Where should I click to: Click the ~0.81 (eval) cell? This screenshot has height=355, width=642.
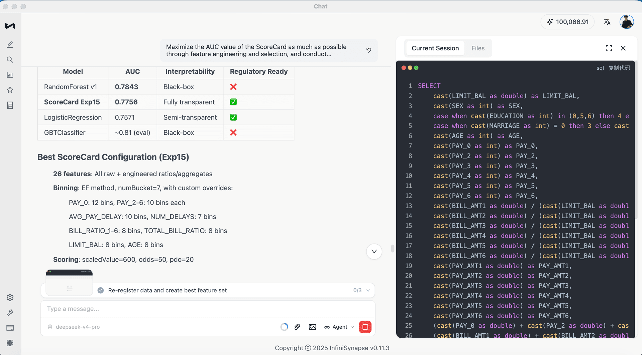132,133
